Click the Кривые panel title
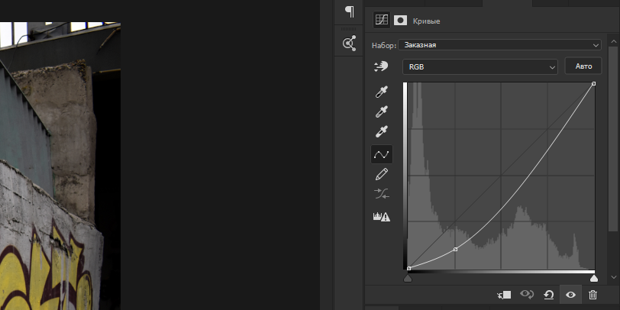The height and width of the screenshot is (310, 620). 426,21
